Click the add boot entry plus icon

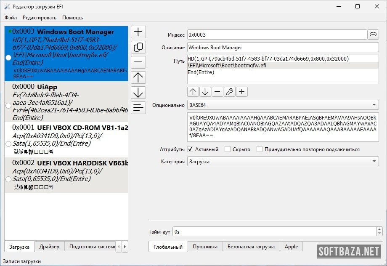[x=138, y=32]
